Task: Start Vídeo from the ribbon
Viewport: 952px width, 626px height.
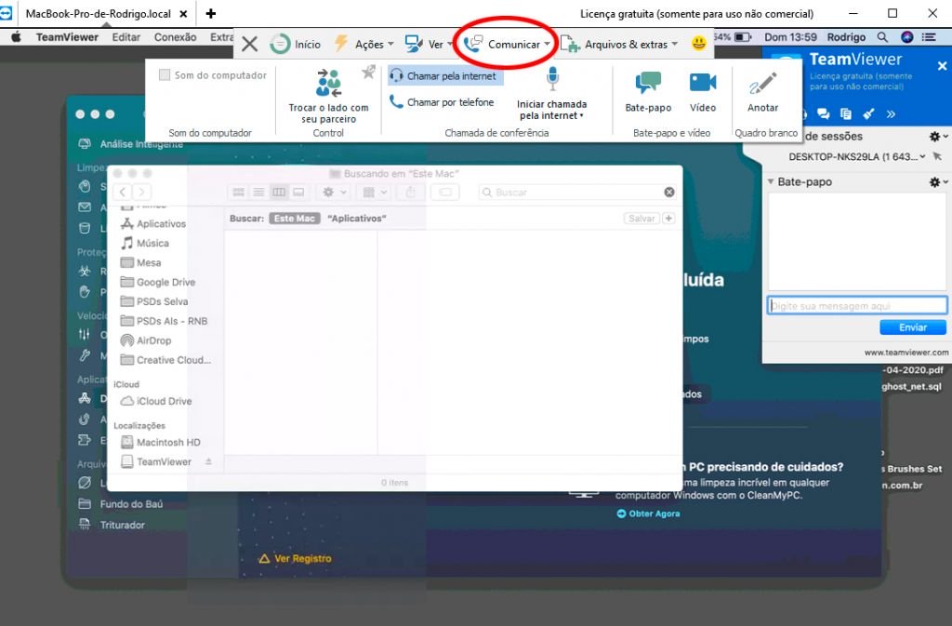Action: [x=703, y=92]
